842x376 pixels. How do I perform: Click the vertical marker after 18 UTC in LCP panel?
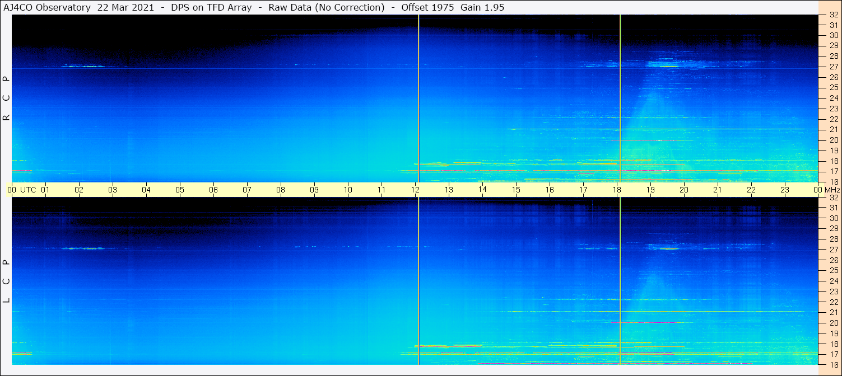[x=620, y=281]
